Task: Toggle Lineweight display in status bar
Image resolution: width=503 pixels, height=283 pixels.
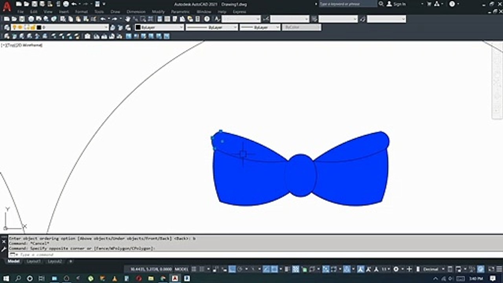Action: pos(287,269)
